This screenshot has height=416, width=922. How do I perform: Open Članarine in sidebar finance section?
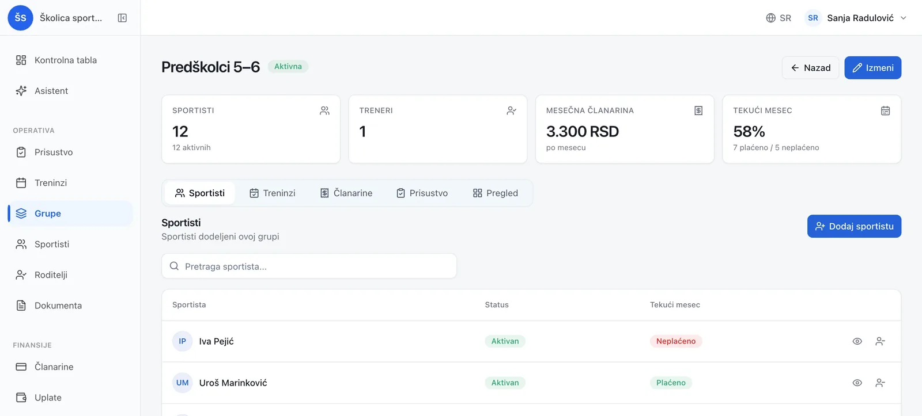click(70, 367)
